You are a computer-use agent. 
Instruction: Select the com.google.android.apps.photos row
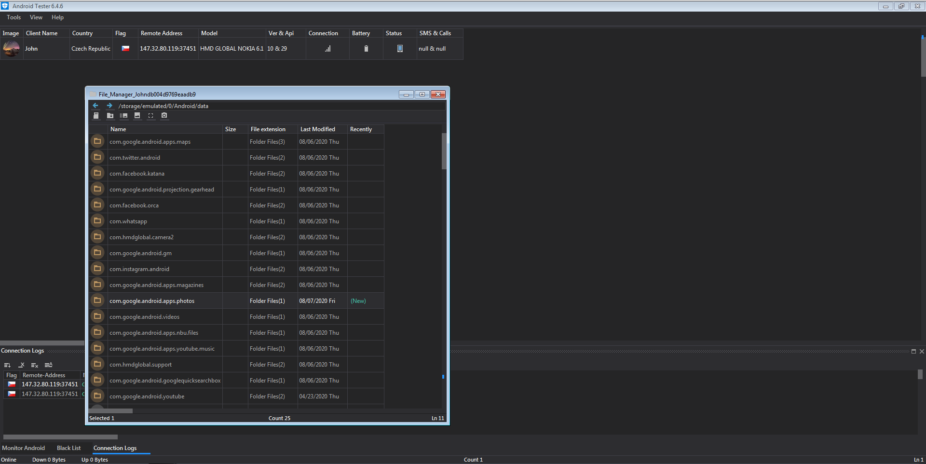(236, 300)
